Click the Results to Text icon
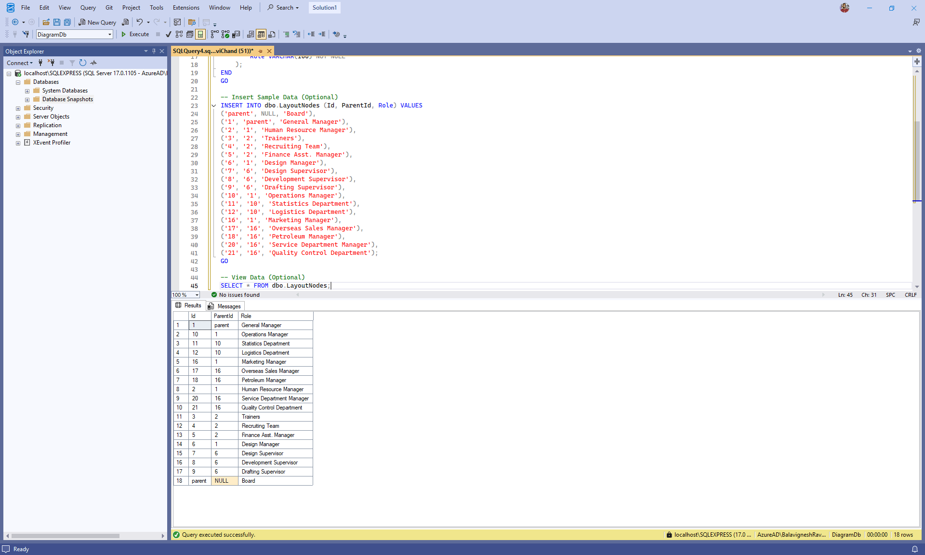 pyautogui.click(x=251, y=34)
